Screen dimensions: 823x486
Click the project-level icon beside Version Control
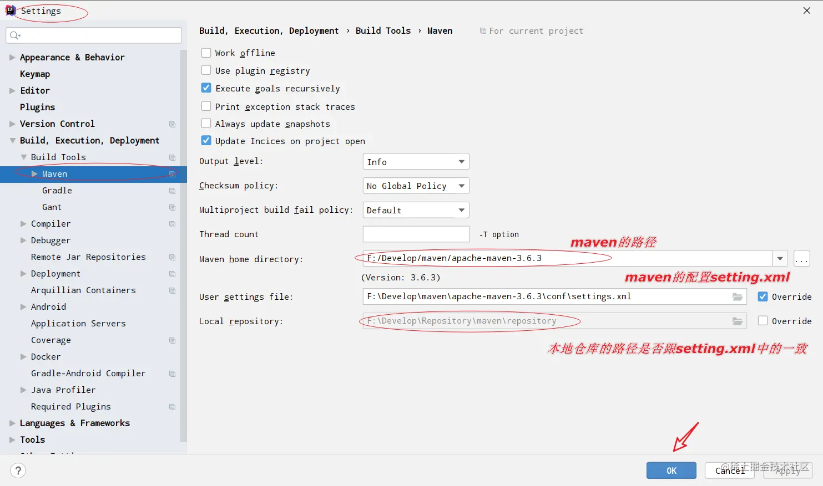pyautogui.click(x=172, y=124)
